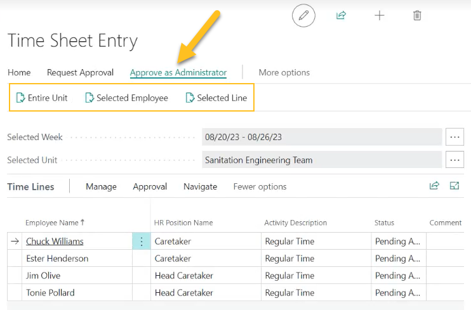Image resolution: width=471 pixels, height=310 pixels.
Task: Show More options in action bar
Action: [284, 72]
